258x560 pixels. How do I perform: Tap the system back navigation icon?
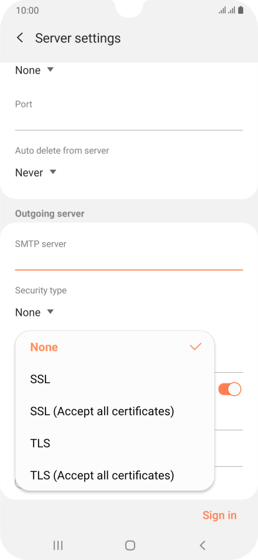(x=203, y=545)
